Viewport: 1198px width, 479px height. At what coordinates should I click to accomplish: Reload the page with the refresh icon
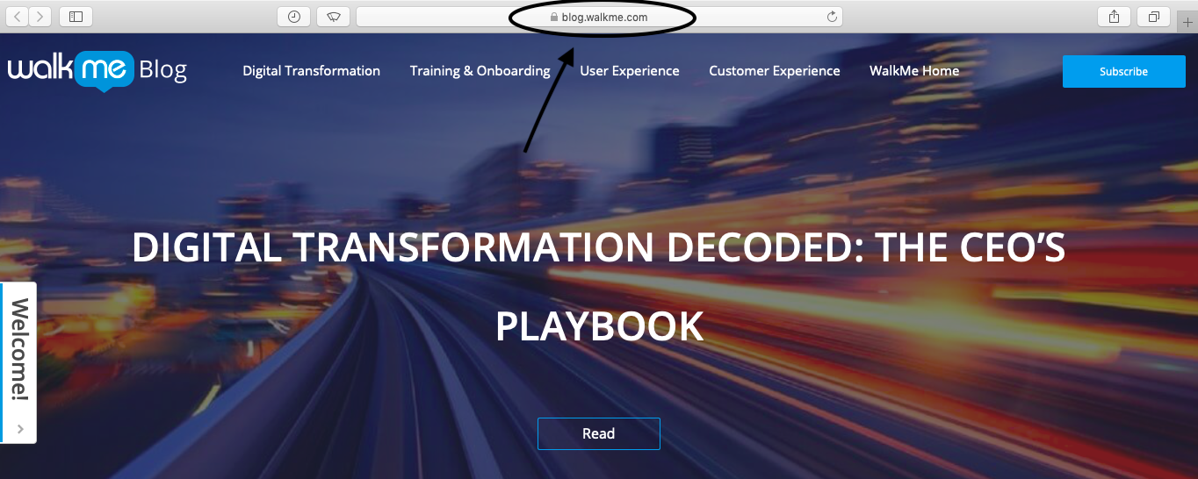[x=832, y=17]
